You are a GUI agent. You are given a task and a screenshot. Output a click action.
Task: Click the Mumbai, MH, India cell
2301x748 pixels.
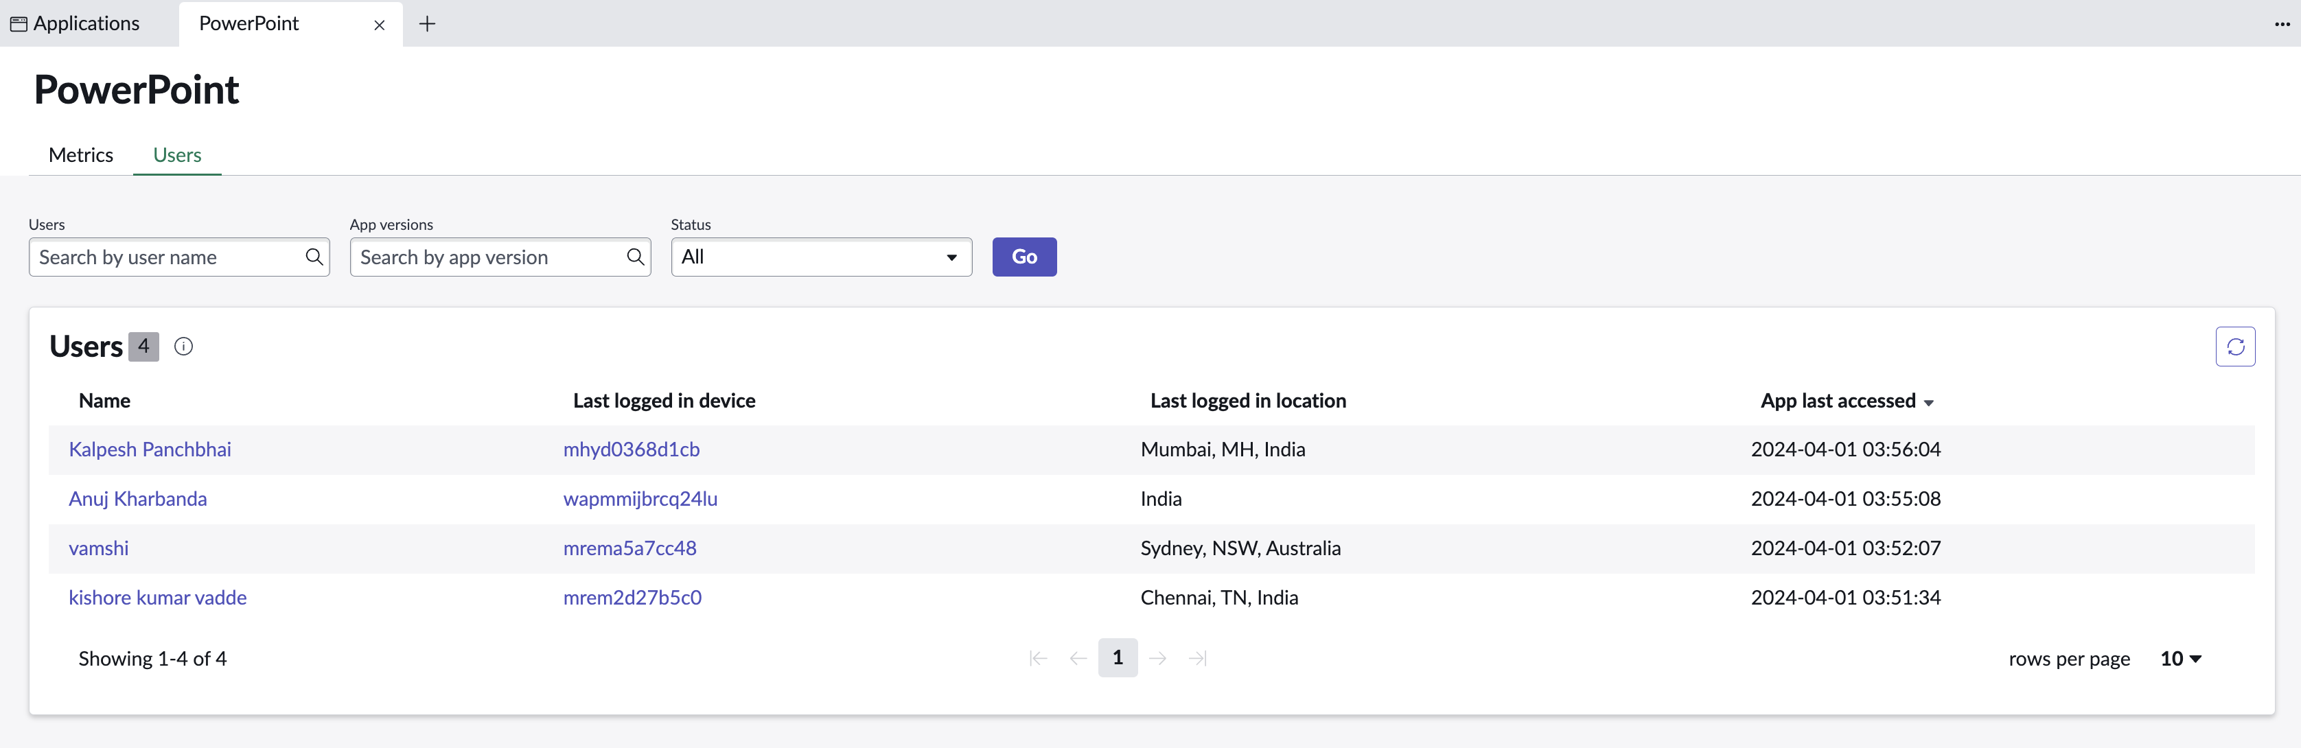pos(1222,449)
